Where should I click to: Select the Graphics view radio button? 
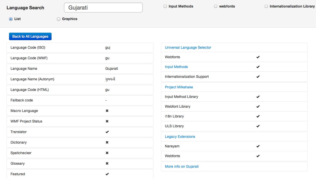coord(59,19)
